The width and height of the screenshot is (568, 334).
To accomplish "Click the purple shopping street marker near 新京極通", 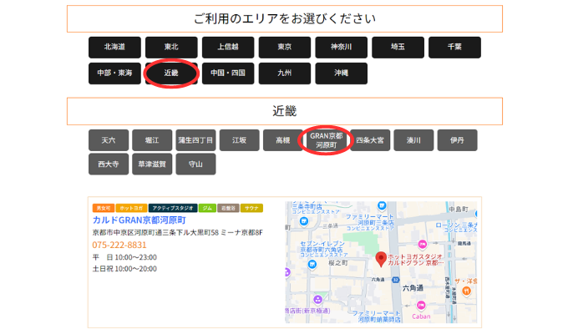I will tap(317, 300).
